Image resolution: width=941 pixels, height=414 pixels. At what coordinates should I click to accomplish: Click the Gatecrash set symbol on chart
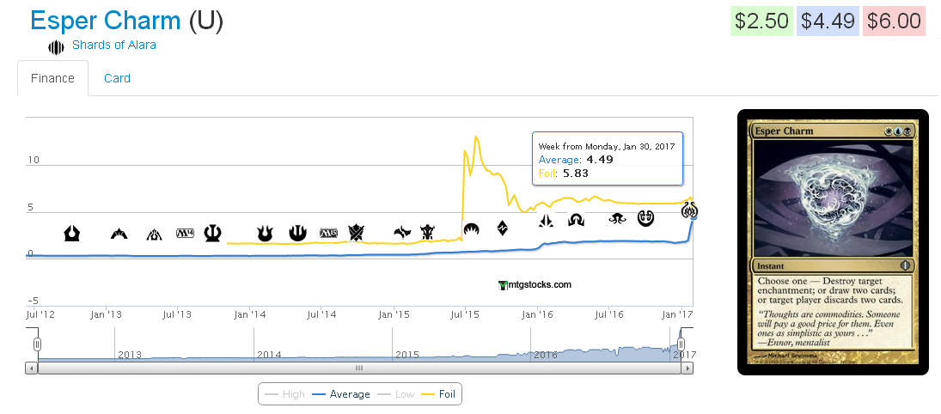[119, 234]
